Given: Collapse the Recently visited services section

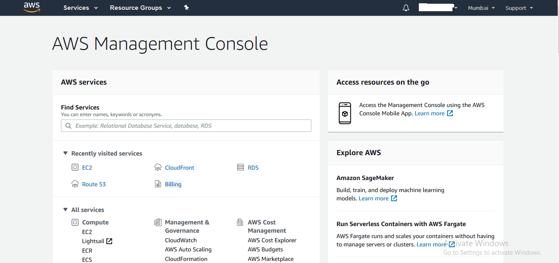Looking at the screenshot, I should [x=66, y=153].
